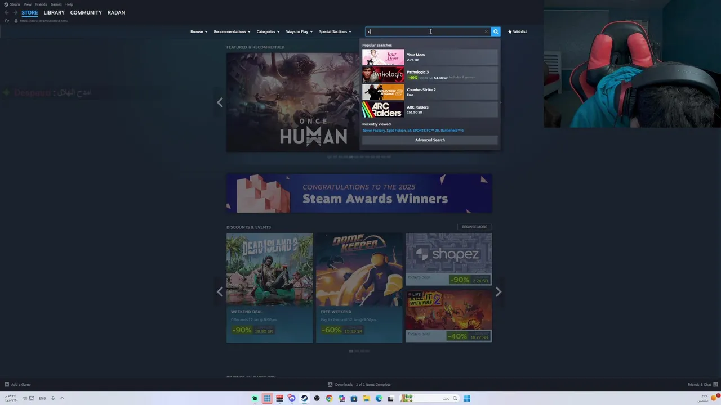
Task: Open Wishlist with the star icon
Action: pos(517,31)
